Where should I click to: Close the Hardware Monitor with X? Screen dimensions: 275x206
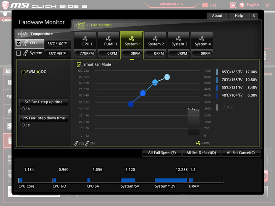(x=254, y=16)
